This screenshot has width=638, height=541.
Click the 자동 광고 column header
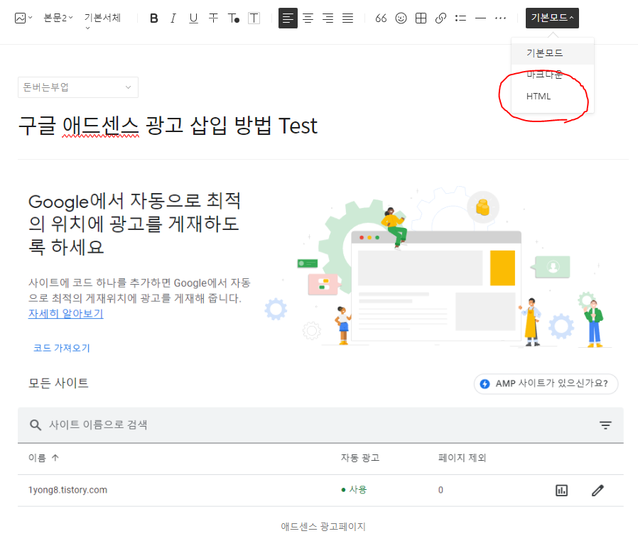point(360,458)
